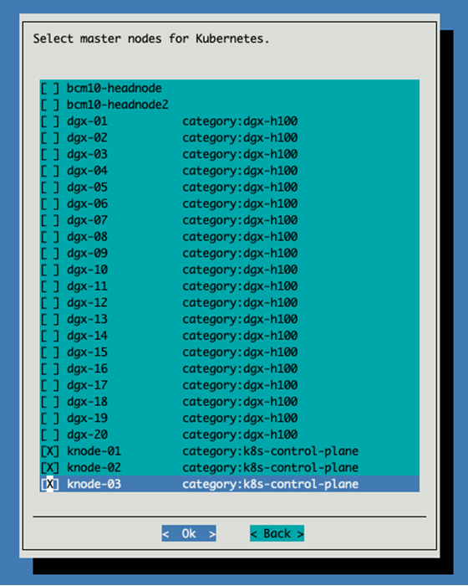Select the dgx-11 row
The width and height of the screenshot is (468, 586).
[230, 286]
